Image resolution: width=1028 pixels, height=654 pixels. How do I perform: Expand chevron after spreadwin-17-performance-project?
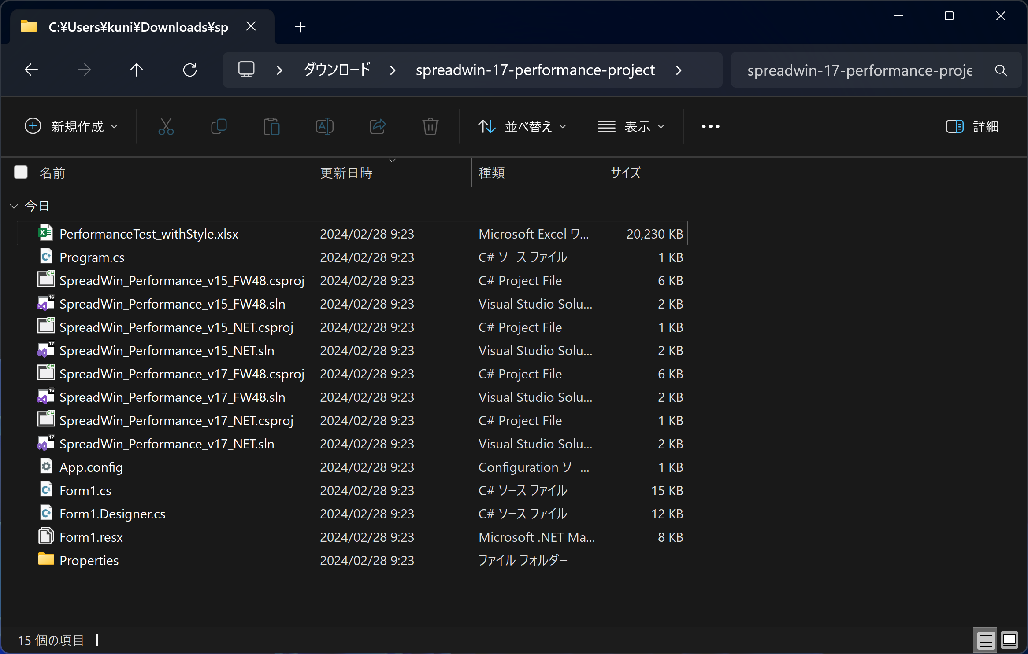679,70
